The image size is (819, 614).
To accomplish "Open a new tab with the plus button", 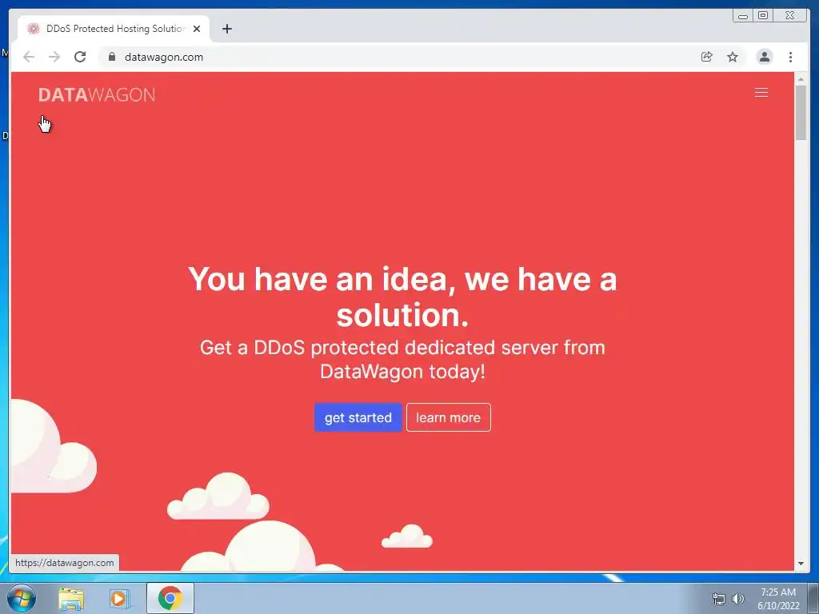I will [x=226, y=29].
